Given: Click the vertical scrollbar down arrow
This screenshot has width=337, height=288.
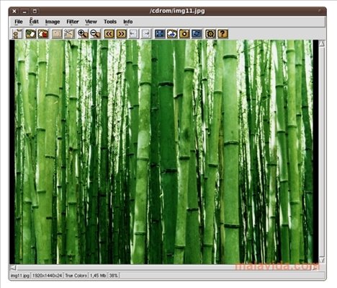Looking at the screenshot, I should pyautogui.click(x=322, y=260).
